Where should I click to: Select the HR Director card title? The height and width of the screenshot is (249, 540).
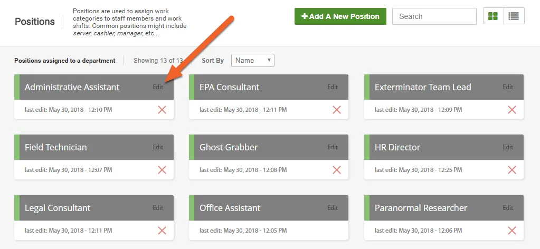point(397,147)
